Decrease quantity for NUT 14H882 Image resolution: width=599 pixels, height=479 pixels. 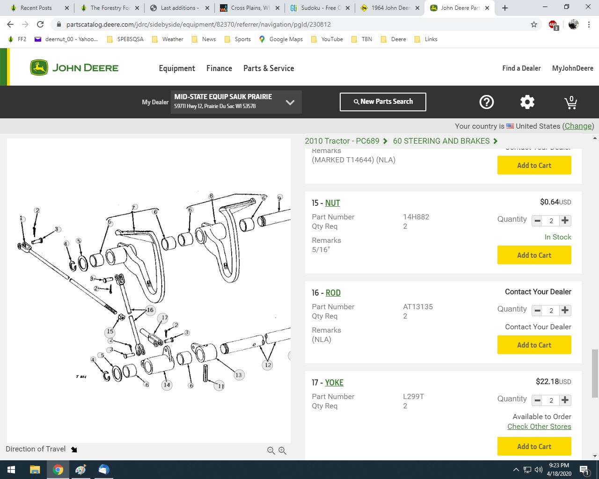click(538, 221)
